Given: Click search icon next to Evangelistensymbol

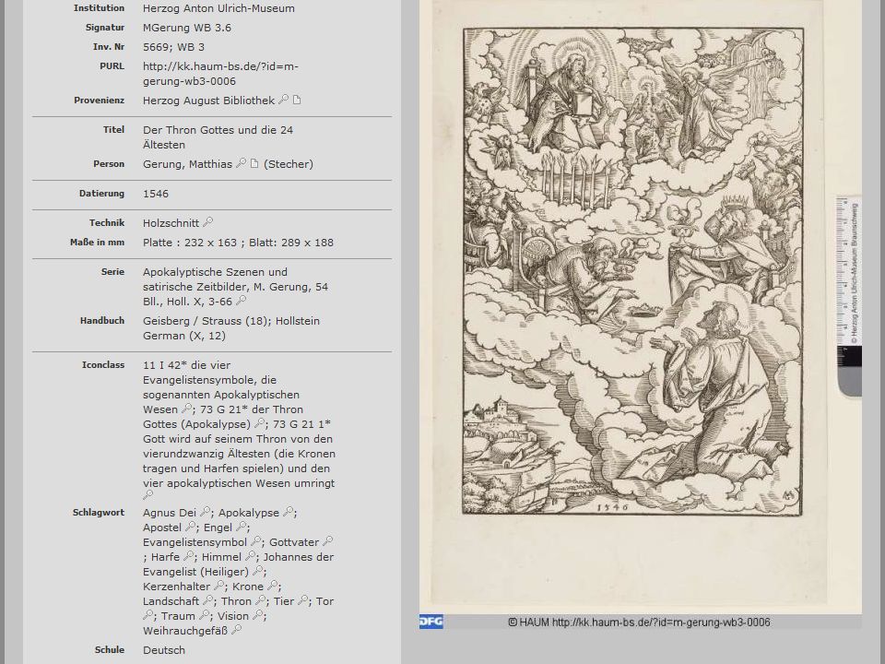Looking at the screenshot, I should (x=255, y=541).
